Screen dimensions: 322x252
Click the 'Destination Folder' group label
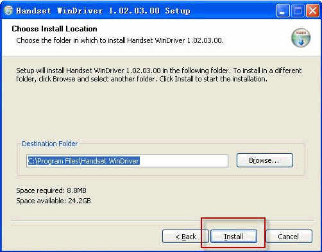[49, 144]
